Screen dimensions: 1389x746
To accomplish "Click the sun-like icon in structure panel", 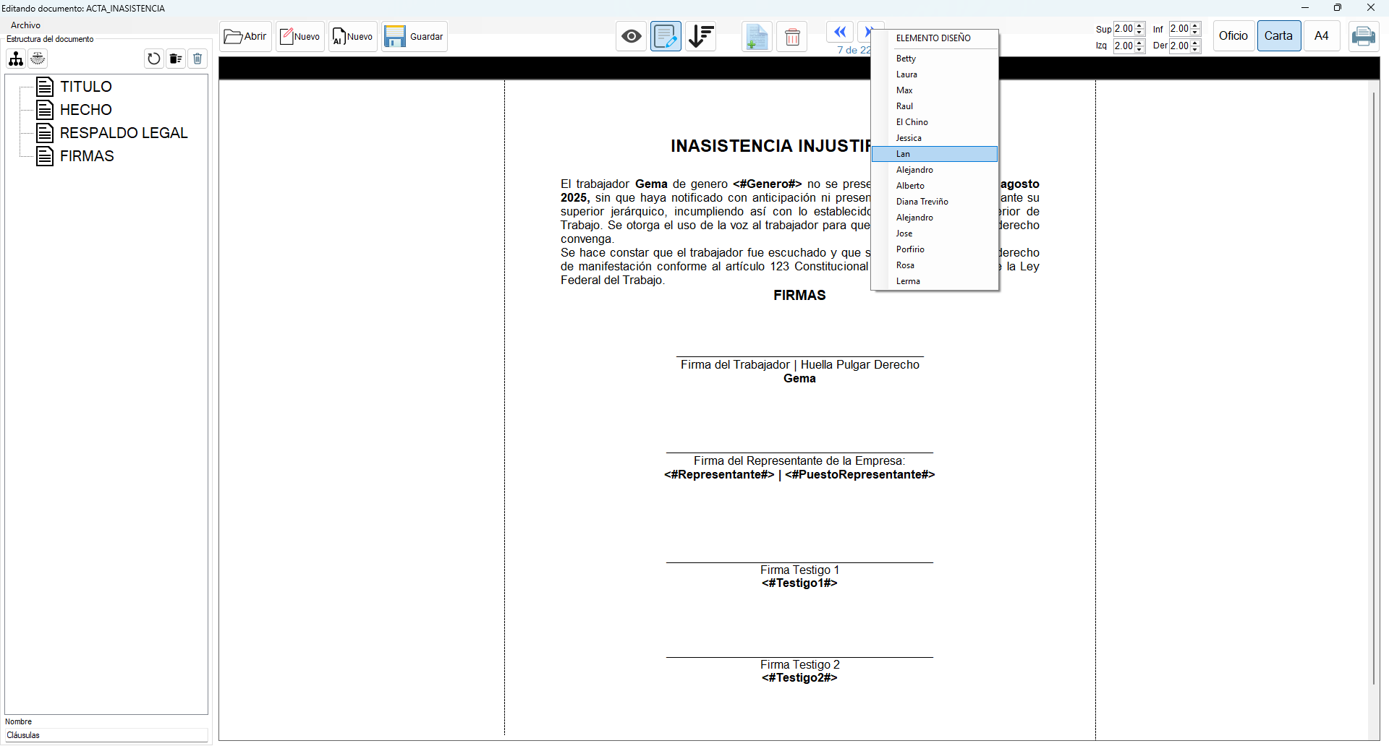I will point(38,59).
